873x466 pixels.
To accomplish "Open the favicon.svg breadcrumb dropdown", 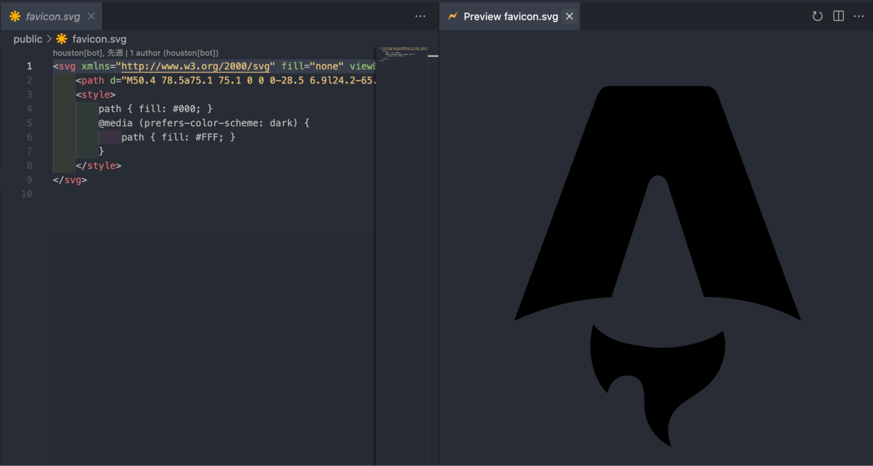I will point(99,39).
